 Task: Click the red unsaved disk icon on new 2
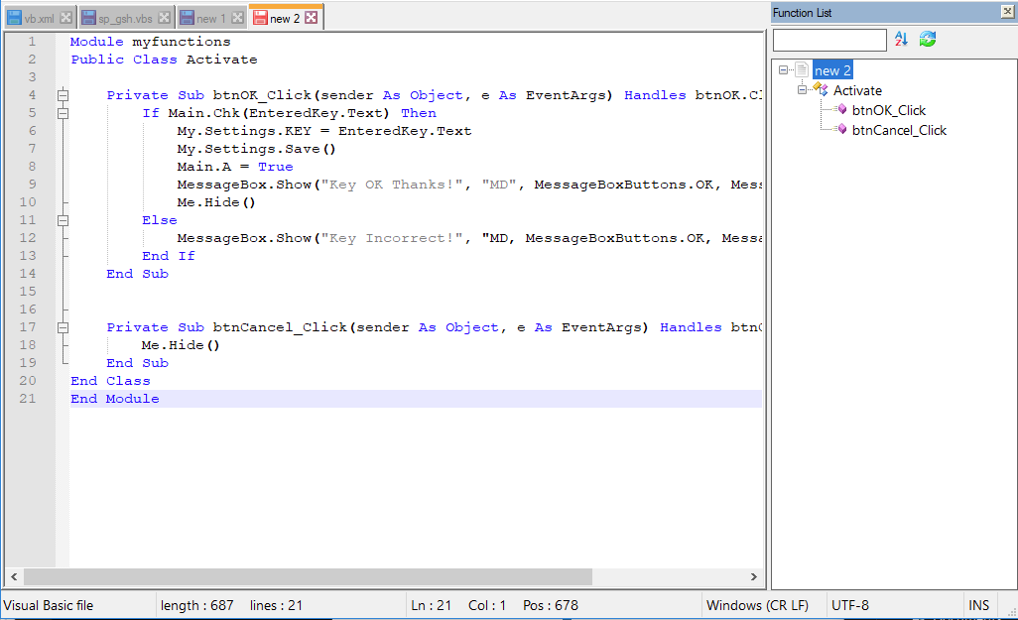click(260, 18)
